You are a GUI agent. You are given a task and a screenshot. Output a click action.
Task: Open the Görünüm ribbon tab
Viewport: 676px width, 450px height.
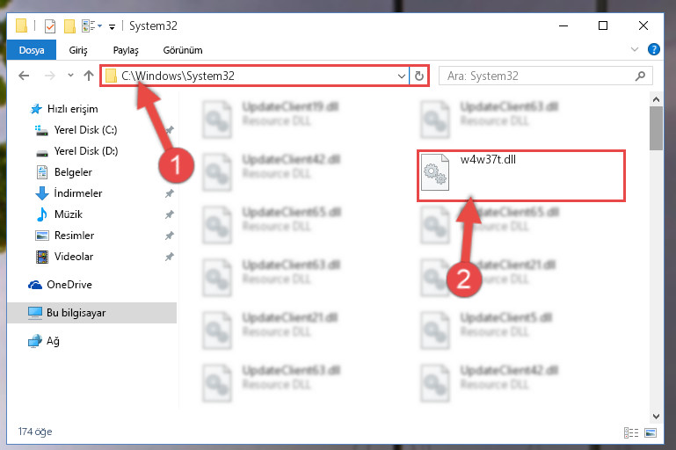tap(182, 50)
